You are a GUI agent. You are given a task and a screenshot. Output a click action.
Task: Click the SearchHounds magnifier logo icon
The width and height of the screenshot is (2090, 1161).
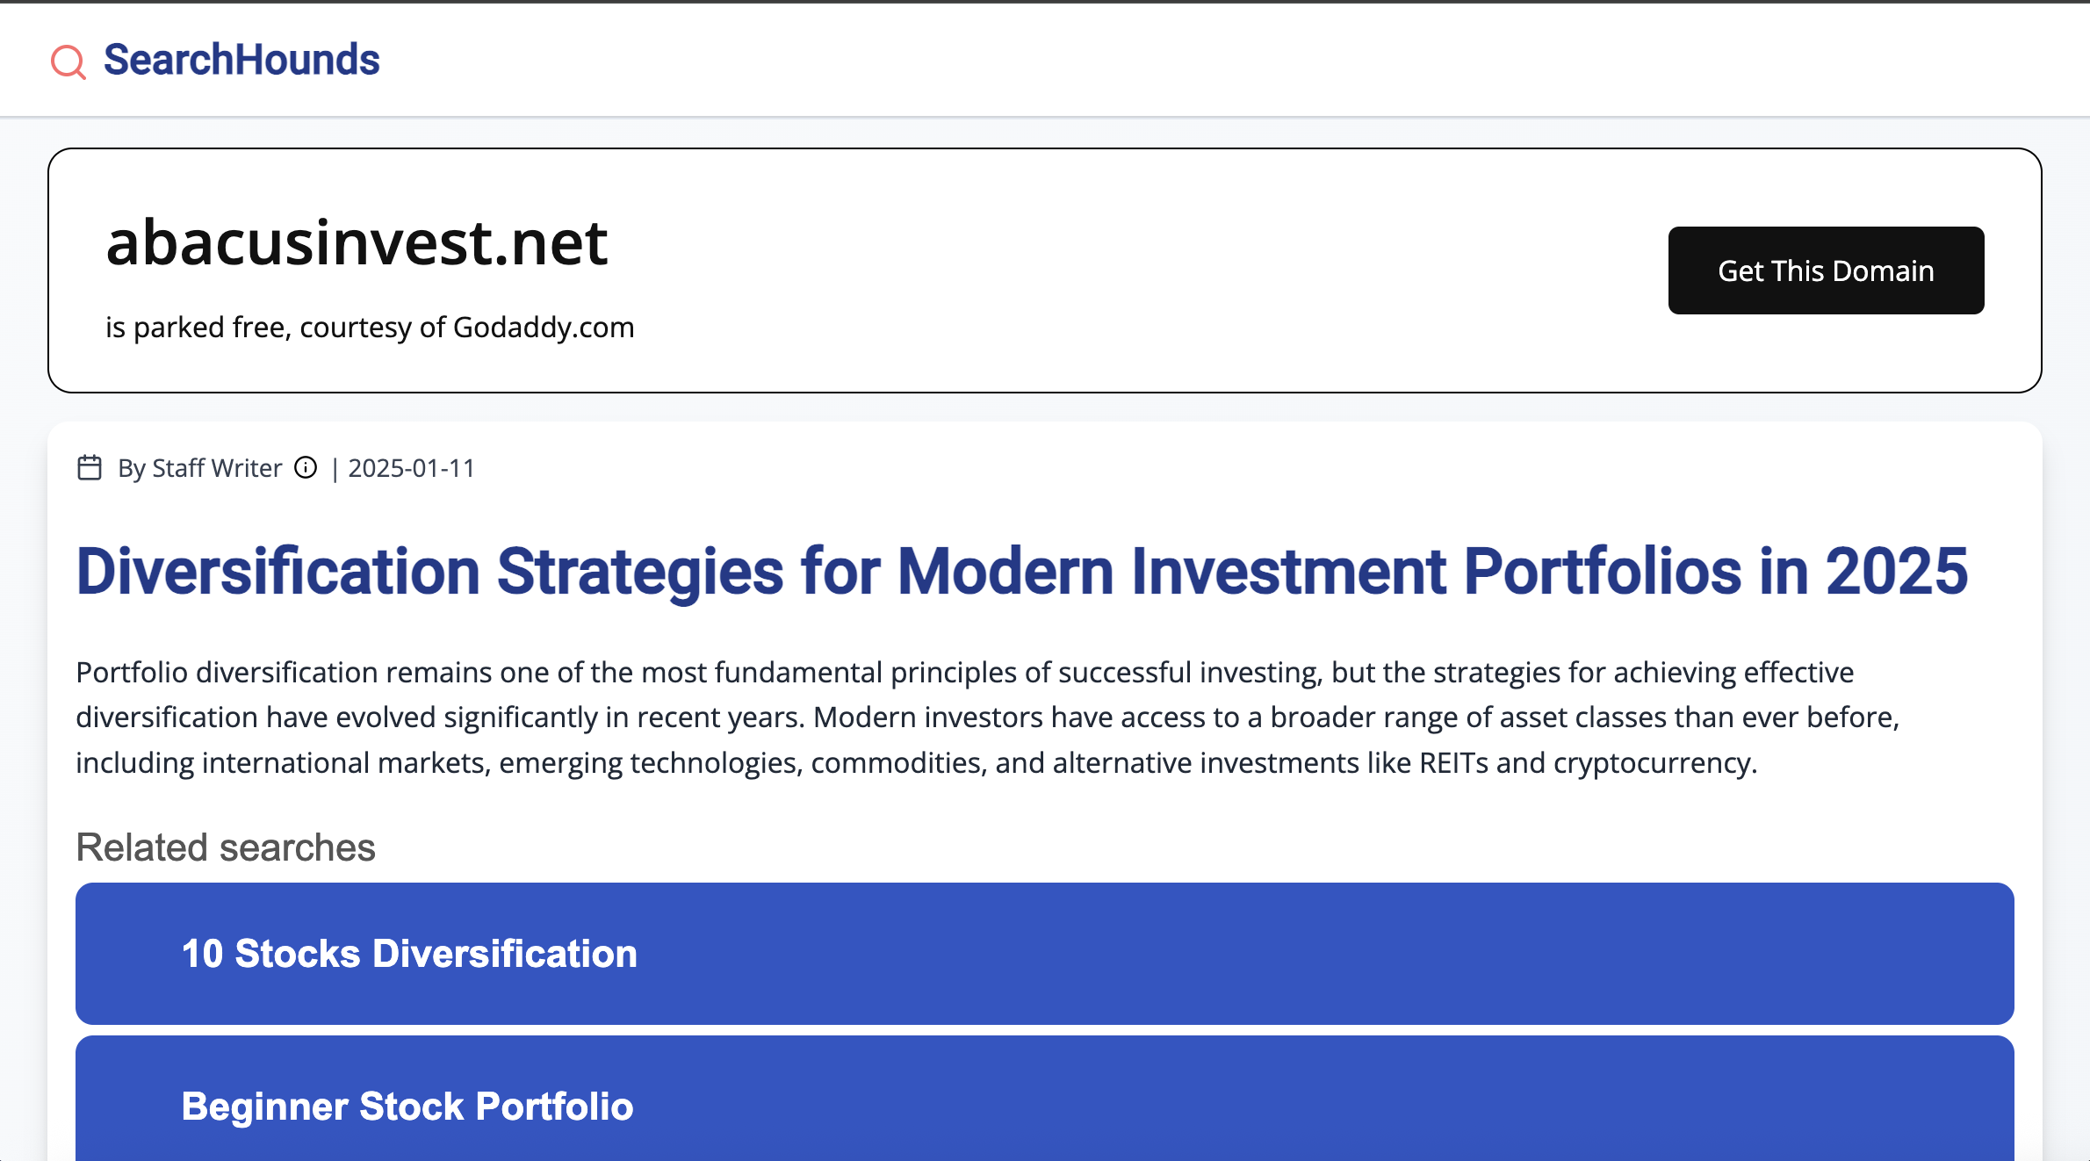68,61
